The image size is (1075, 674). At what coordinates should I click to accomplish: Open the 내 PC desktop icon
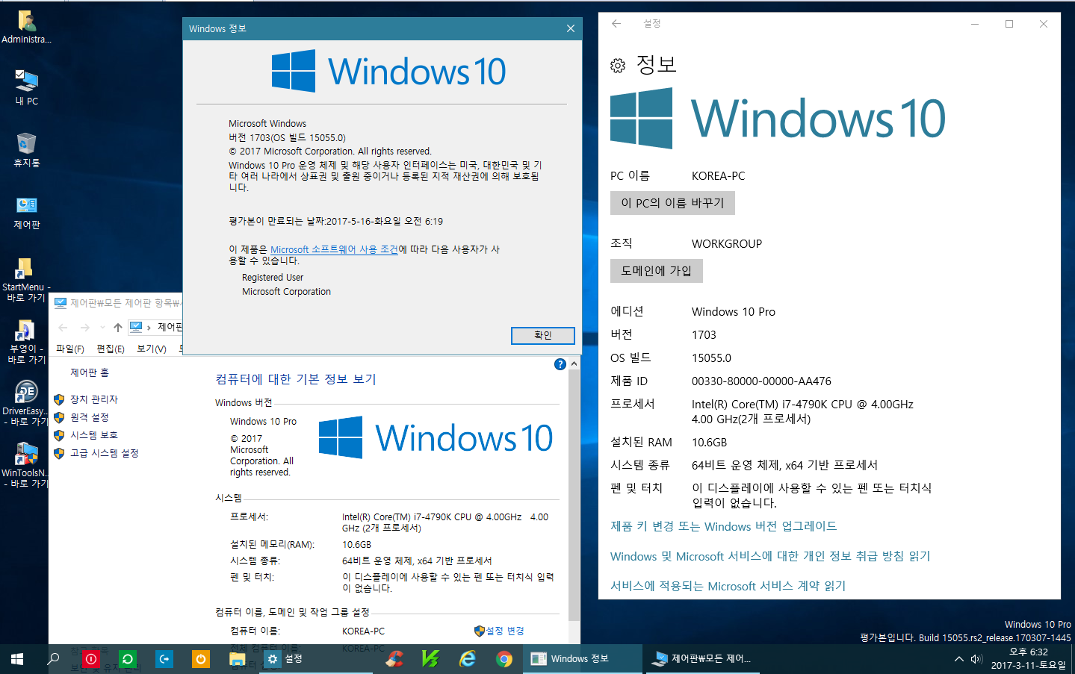tap(26, 87)
